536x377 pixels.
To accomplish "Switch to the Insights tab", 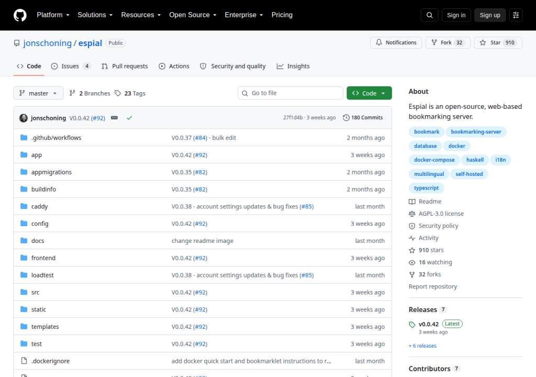I will tap(293, 66).
